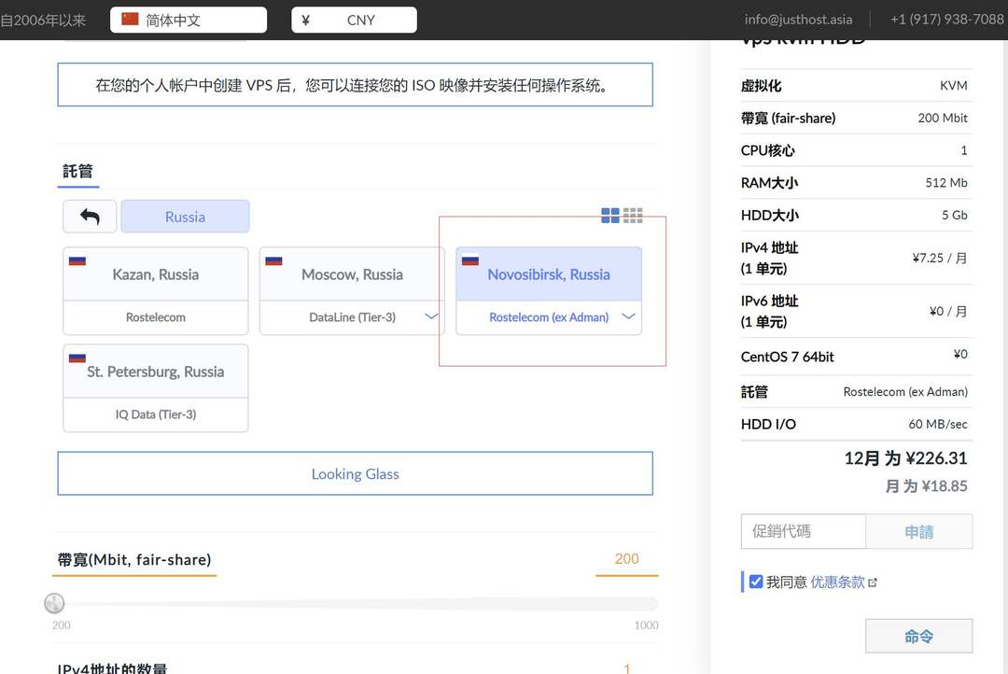This screenshot has height=674, width=1008.
Task: Click the bandwidth slider handle at 200
Action: point(54,603)
